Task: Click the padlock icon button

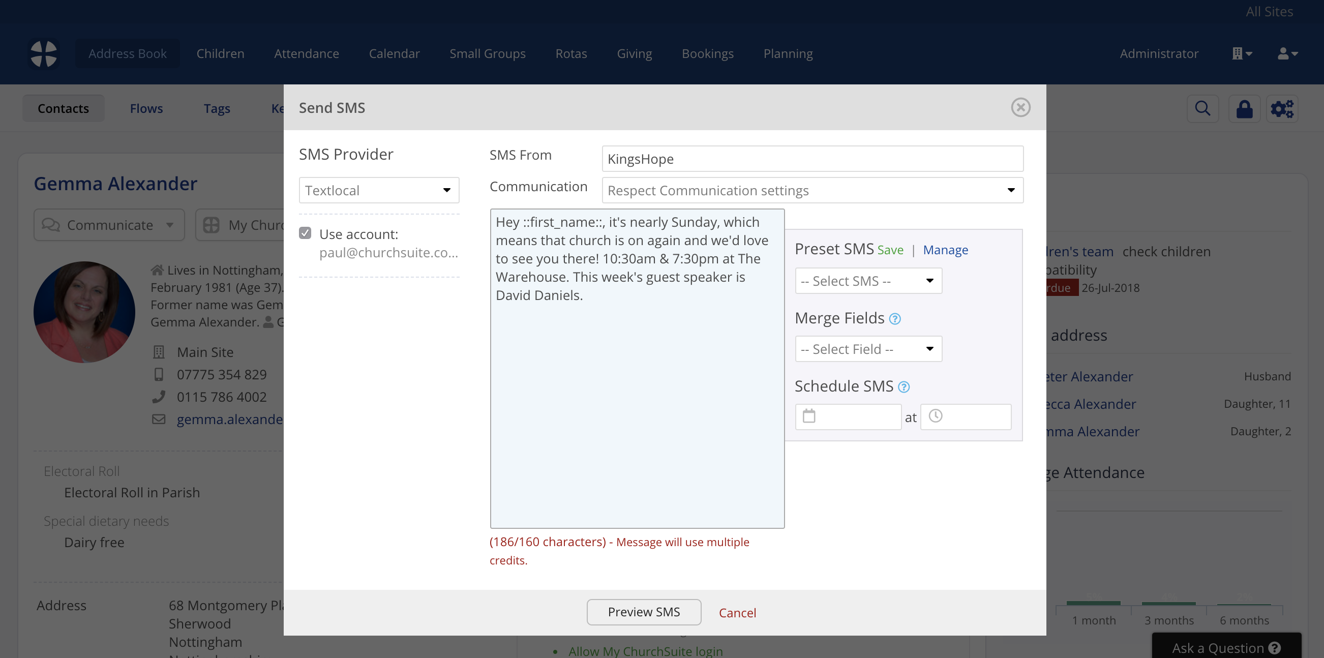Action: click(1244, 108)
